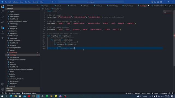Open the Search view in activity bar
The height and width of the screenshot is (98, 175).
tap(3, 11)
